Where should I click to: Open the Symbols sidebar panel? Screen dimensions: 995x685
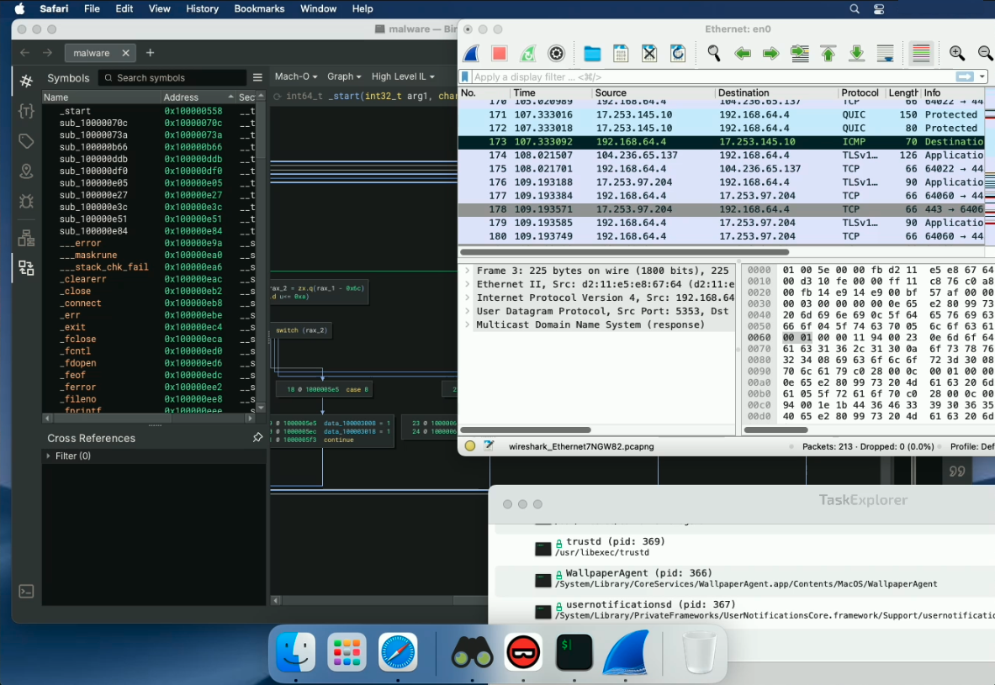point(26,80)
